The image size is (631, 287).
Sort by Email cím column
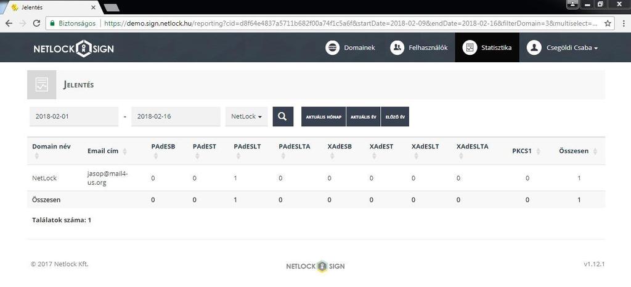coord(107,151)
